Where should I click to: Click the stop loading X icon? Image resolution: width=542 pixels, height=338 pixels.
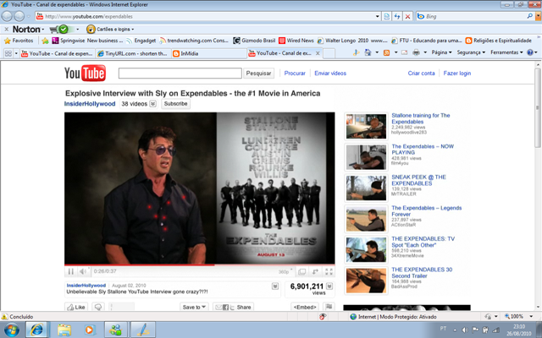[407, 16]
